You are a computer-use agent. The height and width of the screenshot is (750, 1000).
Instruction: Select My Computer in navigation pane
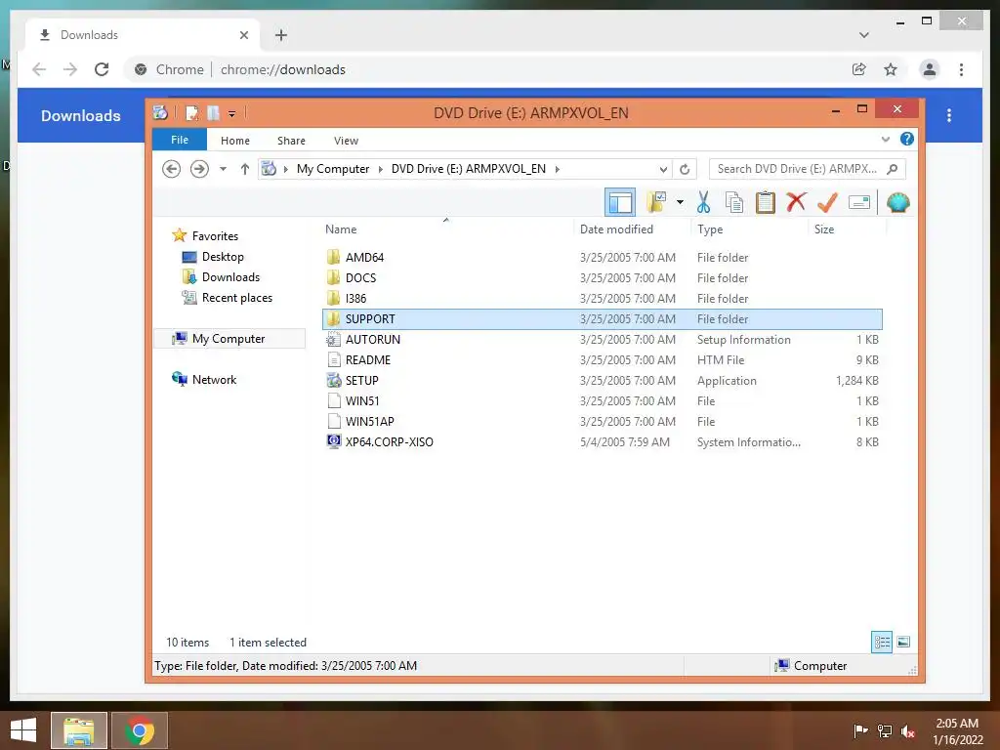229,339
